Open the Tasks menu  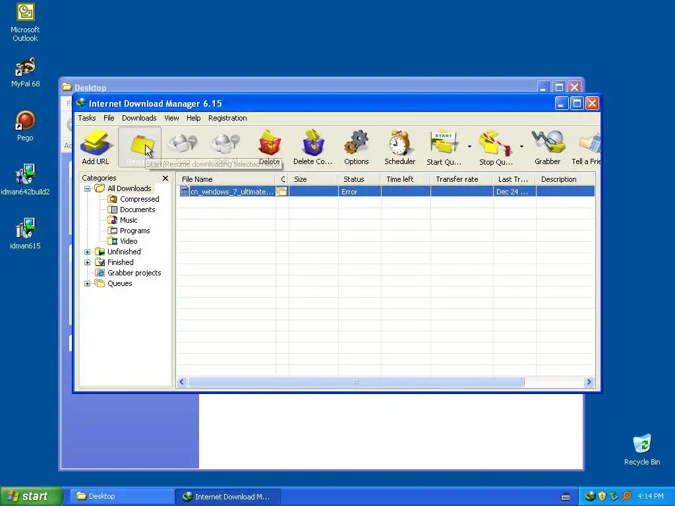point(87,118)
